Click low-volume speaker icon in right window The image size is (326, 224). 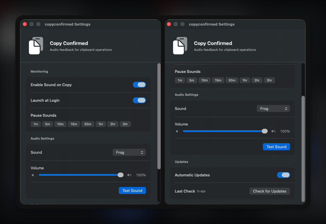pos(177,131)
